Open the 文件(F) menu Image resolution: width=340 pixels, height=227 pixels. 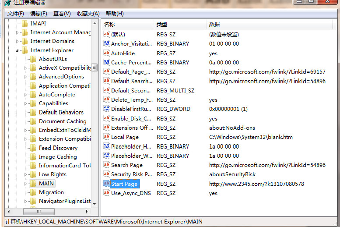coord(16,14)
